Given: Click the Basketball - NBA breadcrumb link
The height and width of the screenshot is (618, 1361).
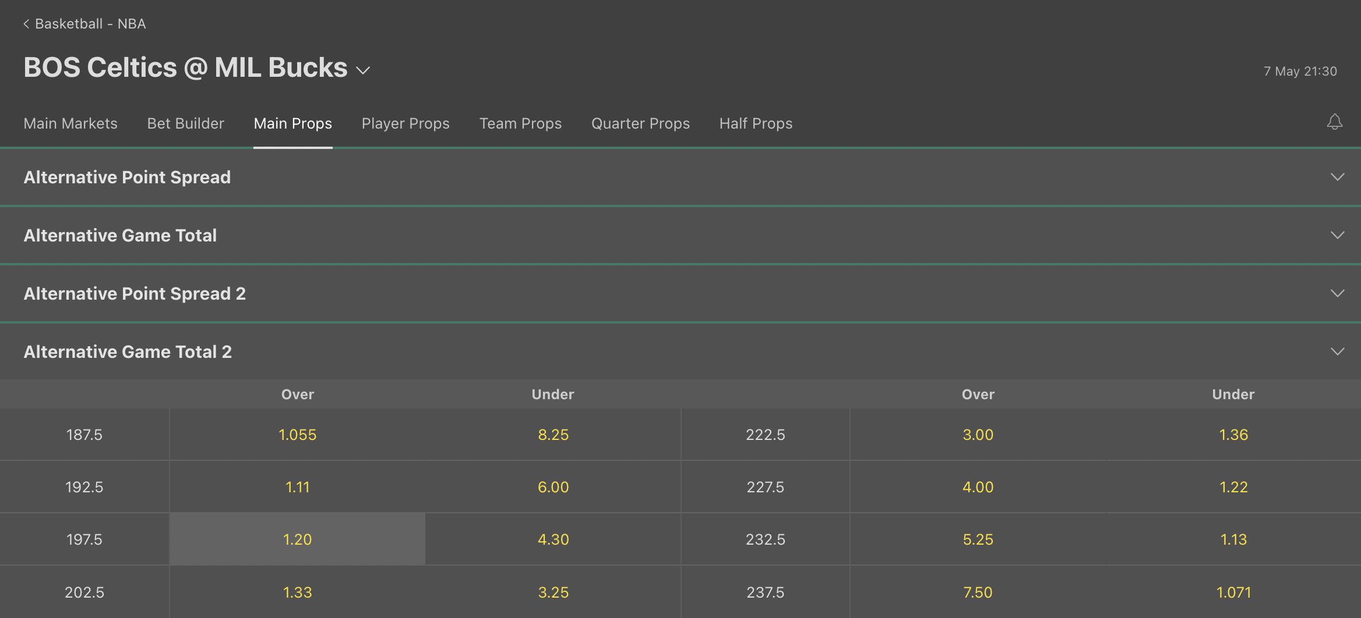Looking at the screenshot, I should [90, 24].
